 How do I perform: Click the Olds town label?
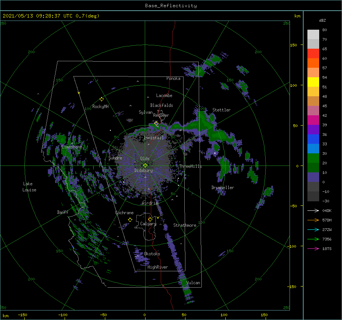click(145, 159)
